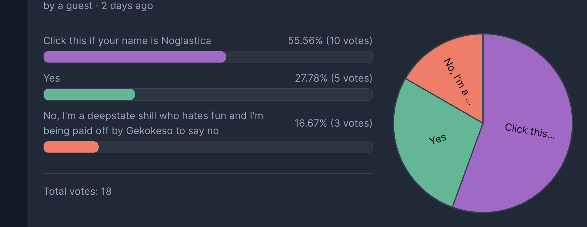The height and width of the screenshot is (227, 587).
Task: Click the '2 days ago' timestamp
Action: click(127, 6)
